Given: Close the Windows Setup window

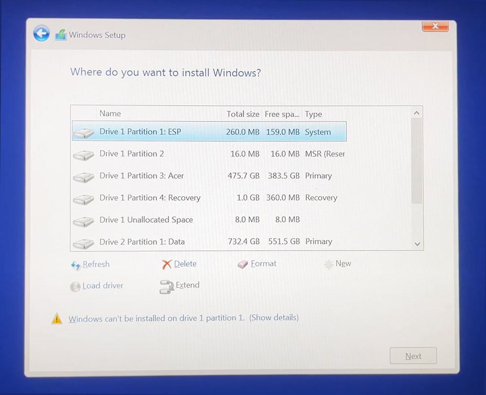Looking at the screenshot, I should click(435, 26).
